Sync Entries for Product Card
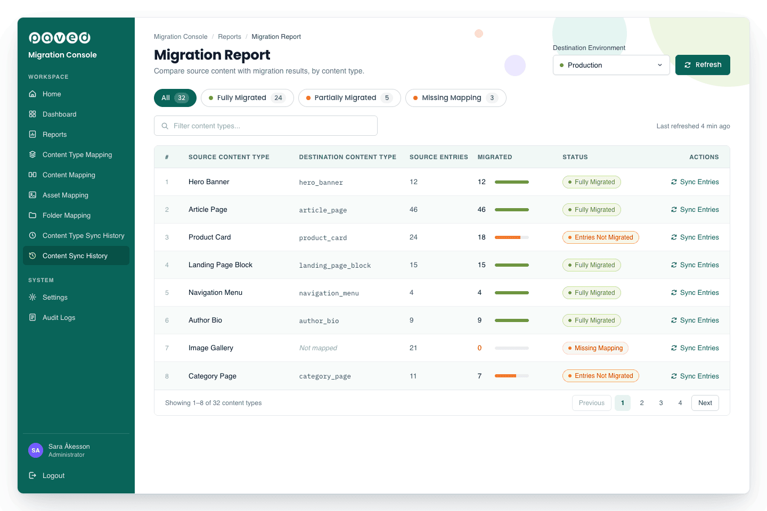The height and width of the screenshot is (511, 767). coord(695,237)
